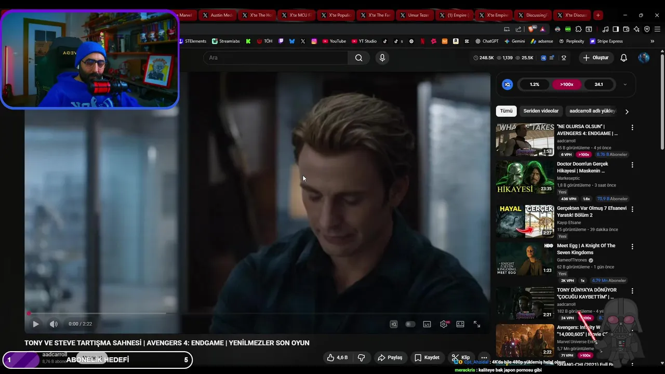The height and width of the screenshot is (374, 665).
Task: Dislike the video thumbs-down icon
Action: [361, 357]
